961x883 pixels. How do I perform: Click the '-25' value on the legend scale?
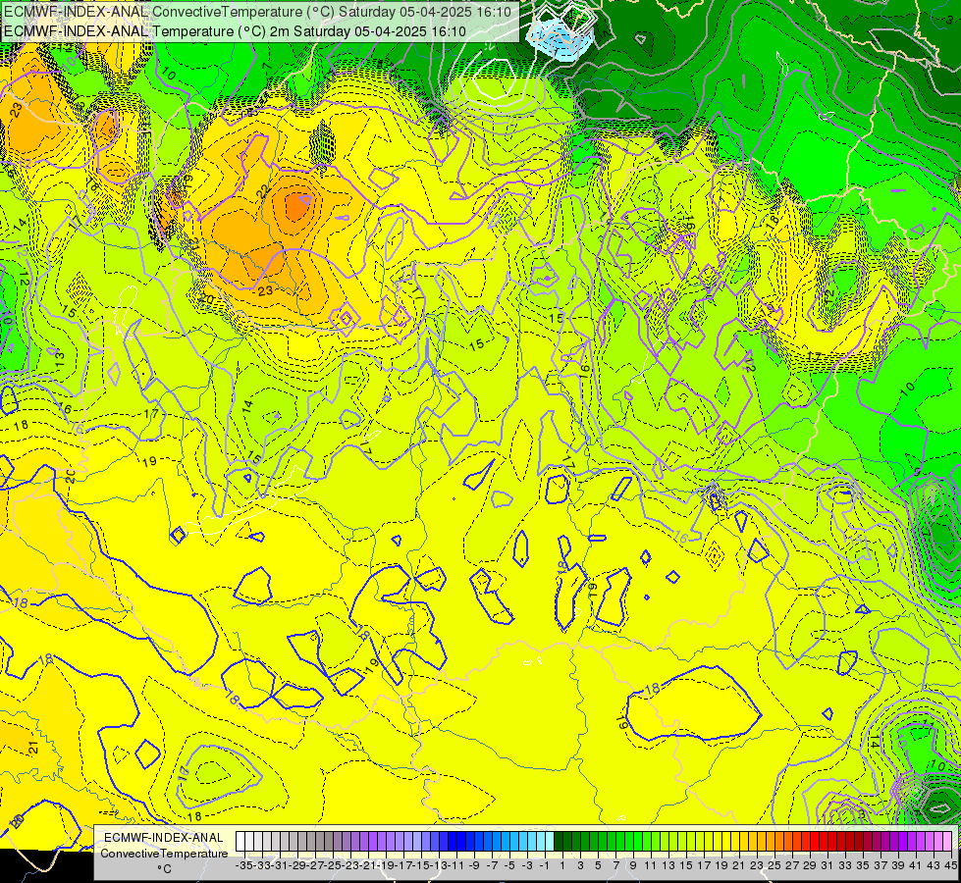click(334, 865)
